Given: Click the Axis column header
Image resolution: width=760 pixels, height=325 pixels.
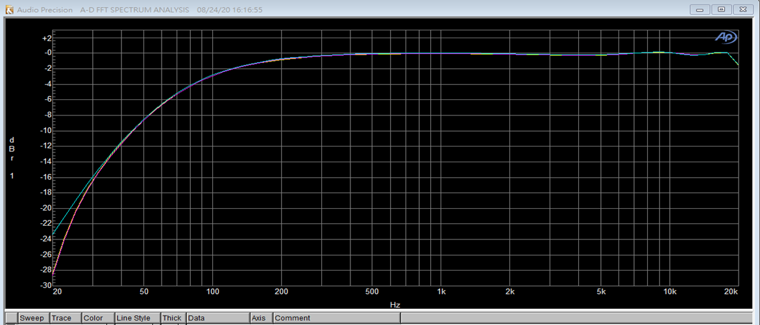Looking at the screenshot, I should click(x=258, y=319).
